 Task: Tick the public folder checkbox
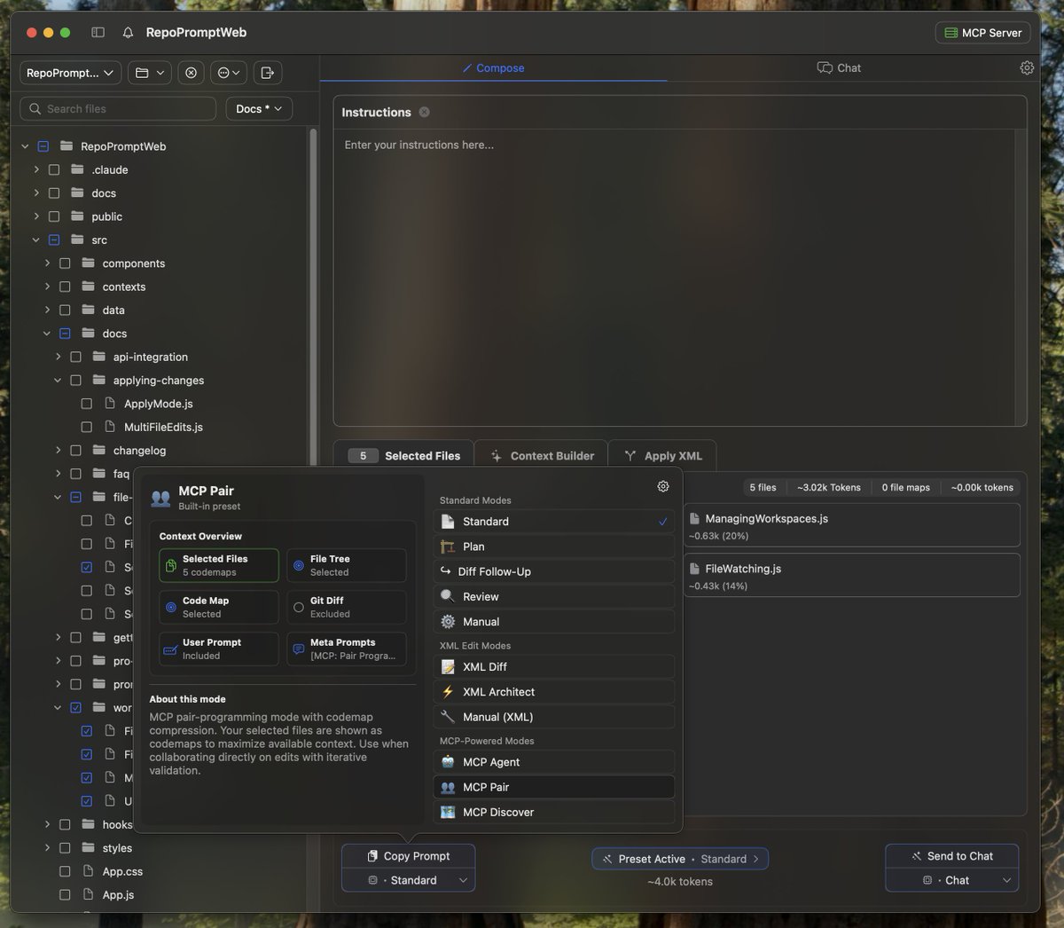click(54, 216)
